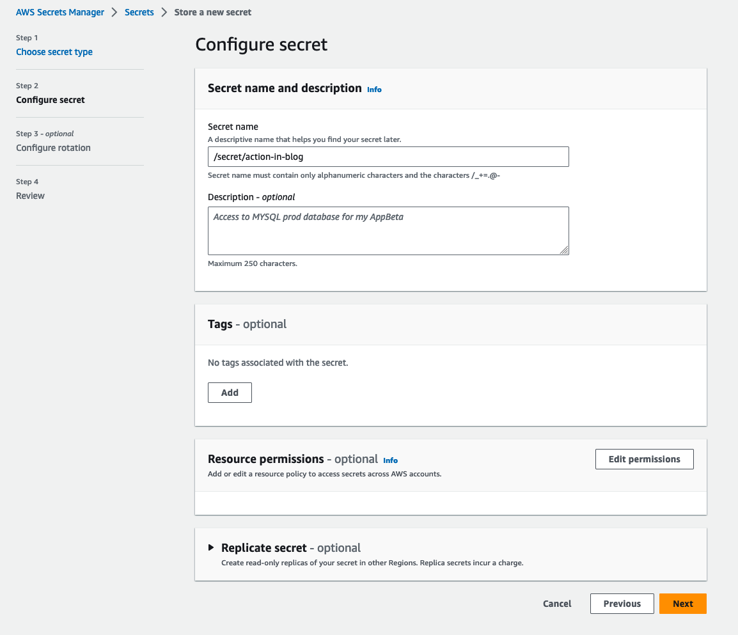
Task: Open Info next to Resource permissions
Action: tap(390, 460)
